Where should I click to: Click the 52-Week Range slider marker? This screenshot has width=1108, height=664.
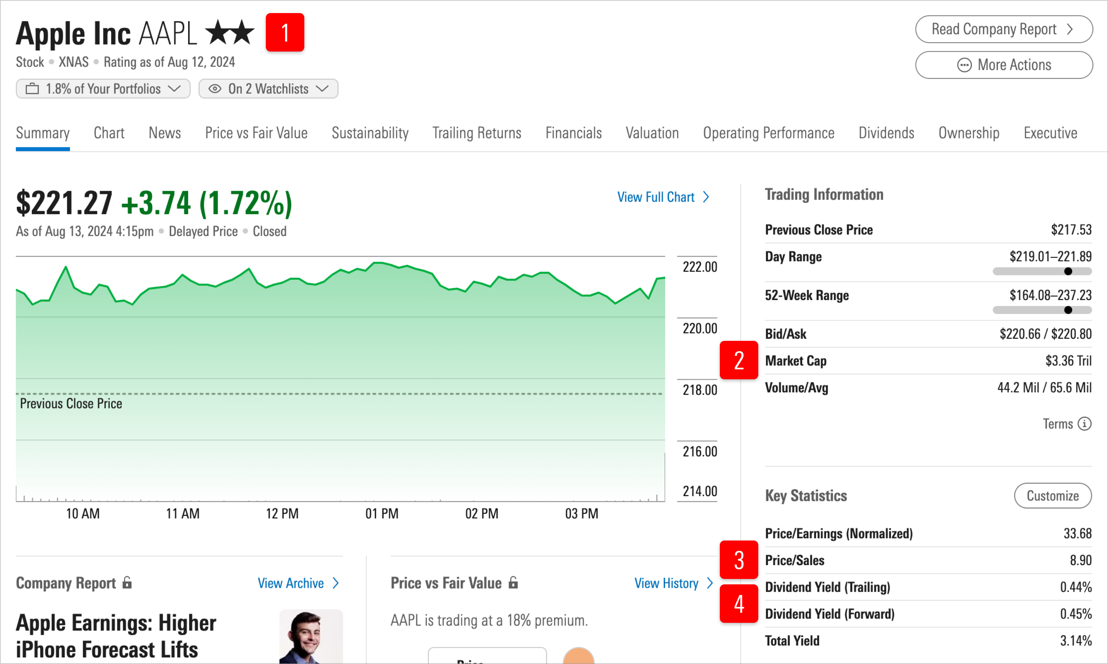(x=1068, y=310)
